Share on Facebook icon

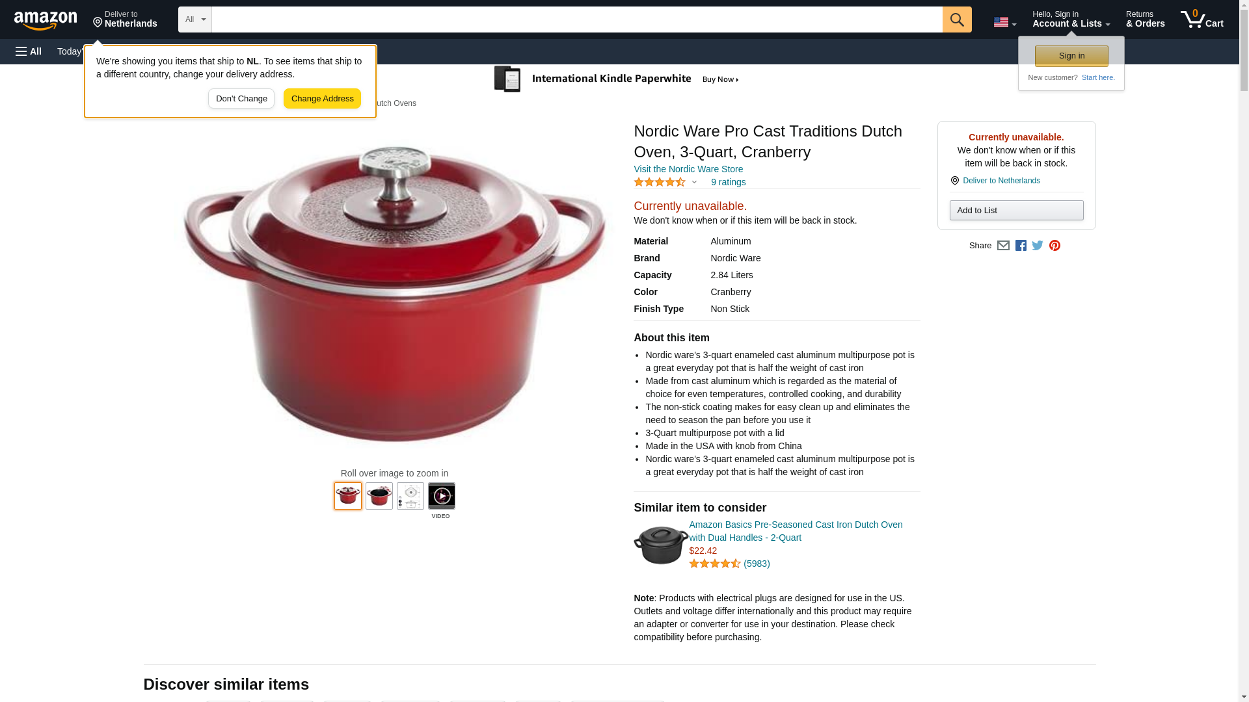1021,246
